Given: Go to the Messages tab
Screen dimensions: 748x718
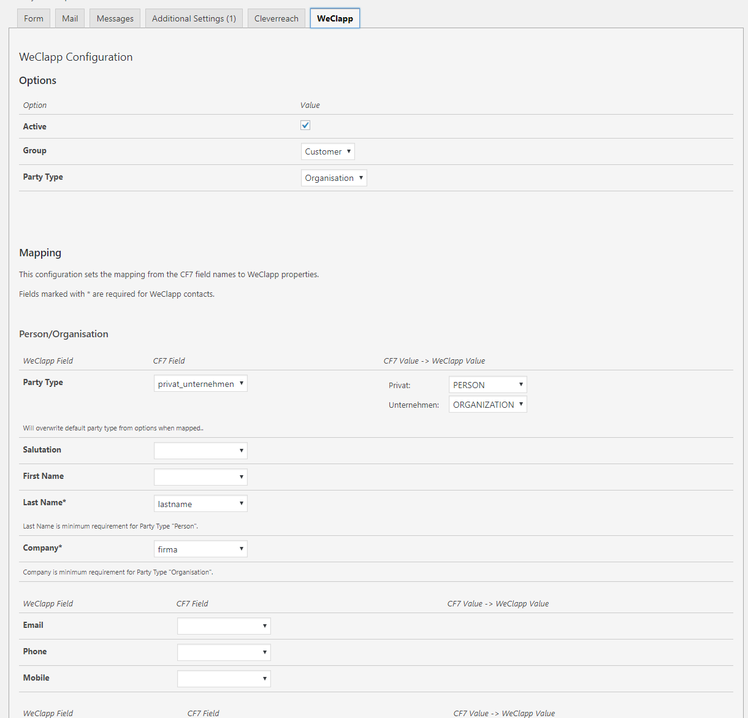Looking at the screenshot, I should pos(115,18).
